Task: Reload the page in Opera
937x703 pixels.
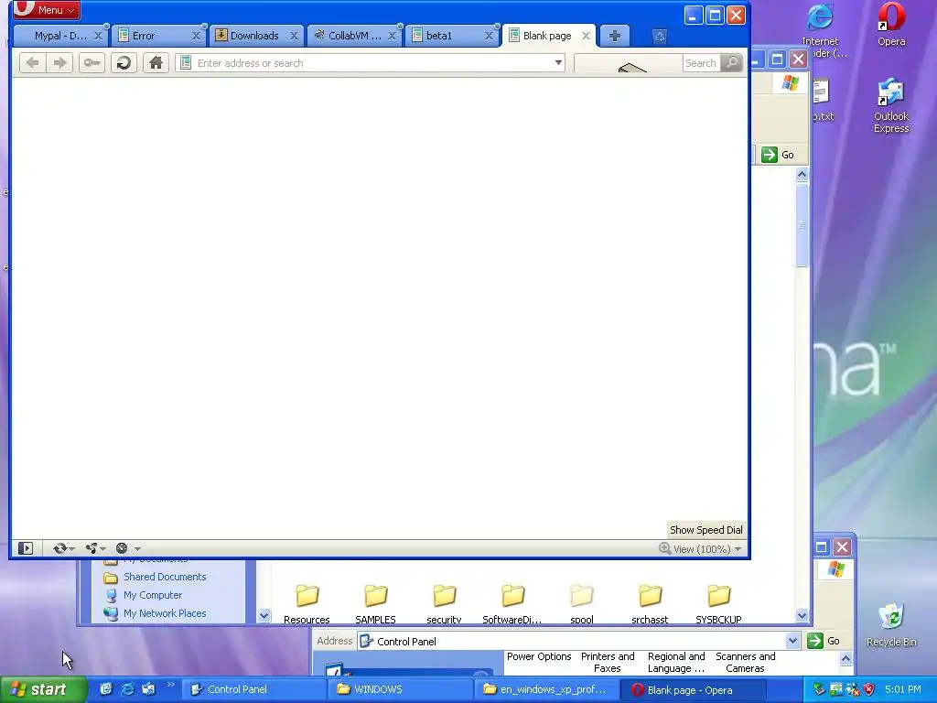Action: 124,63
